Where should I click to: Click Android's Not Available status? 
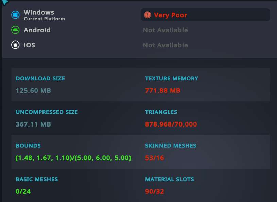click(x=166, y=30)
